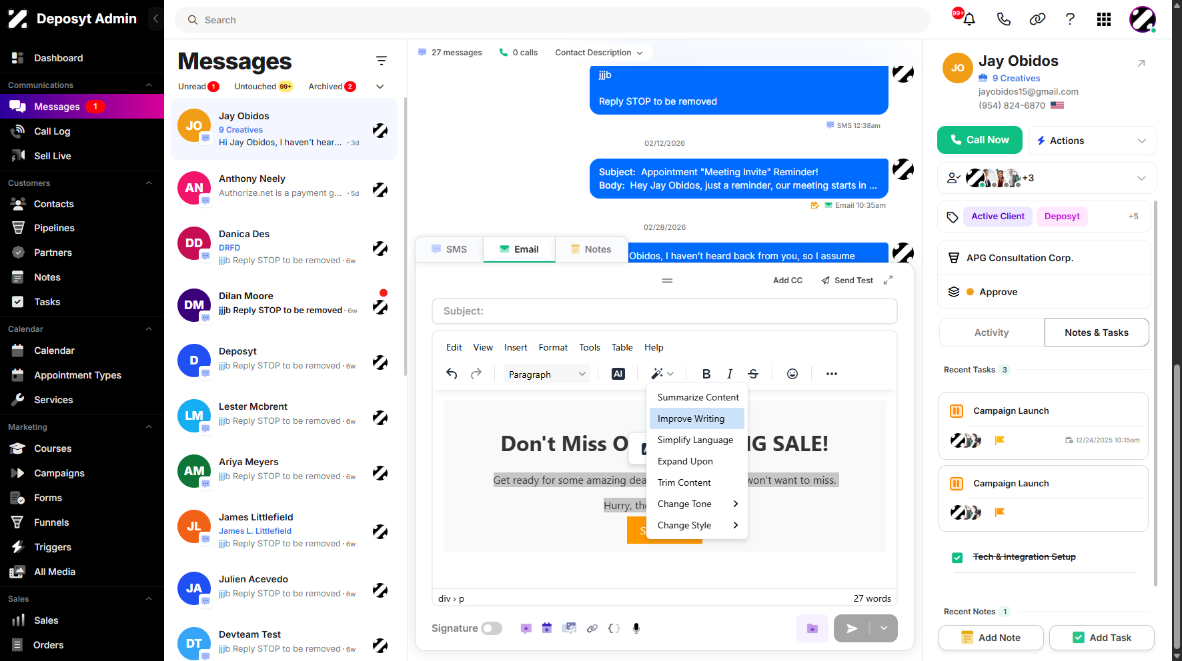Viewport: 1182px width, 661px height.
Task: Click the Add Note button
Action: coord(991,638)
